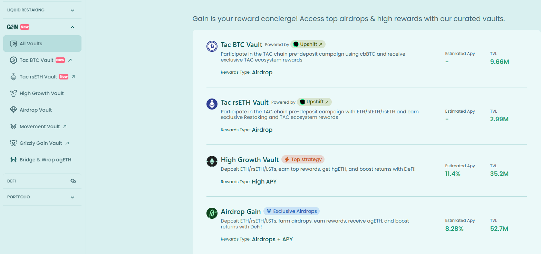
Task: Click the Gain logo in sidebar
Action: [12, 27]
